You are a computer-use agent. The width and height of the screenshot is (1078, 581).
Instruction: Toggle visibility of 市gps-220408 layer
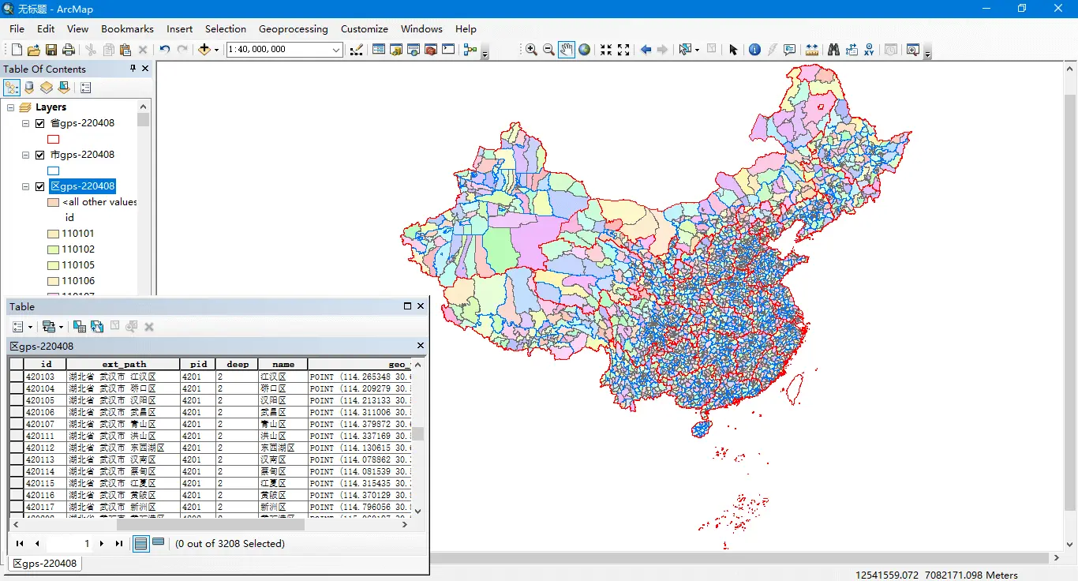coord(40,155)
